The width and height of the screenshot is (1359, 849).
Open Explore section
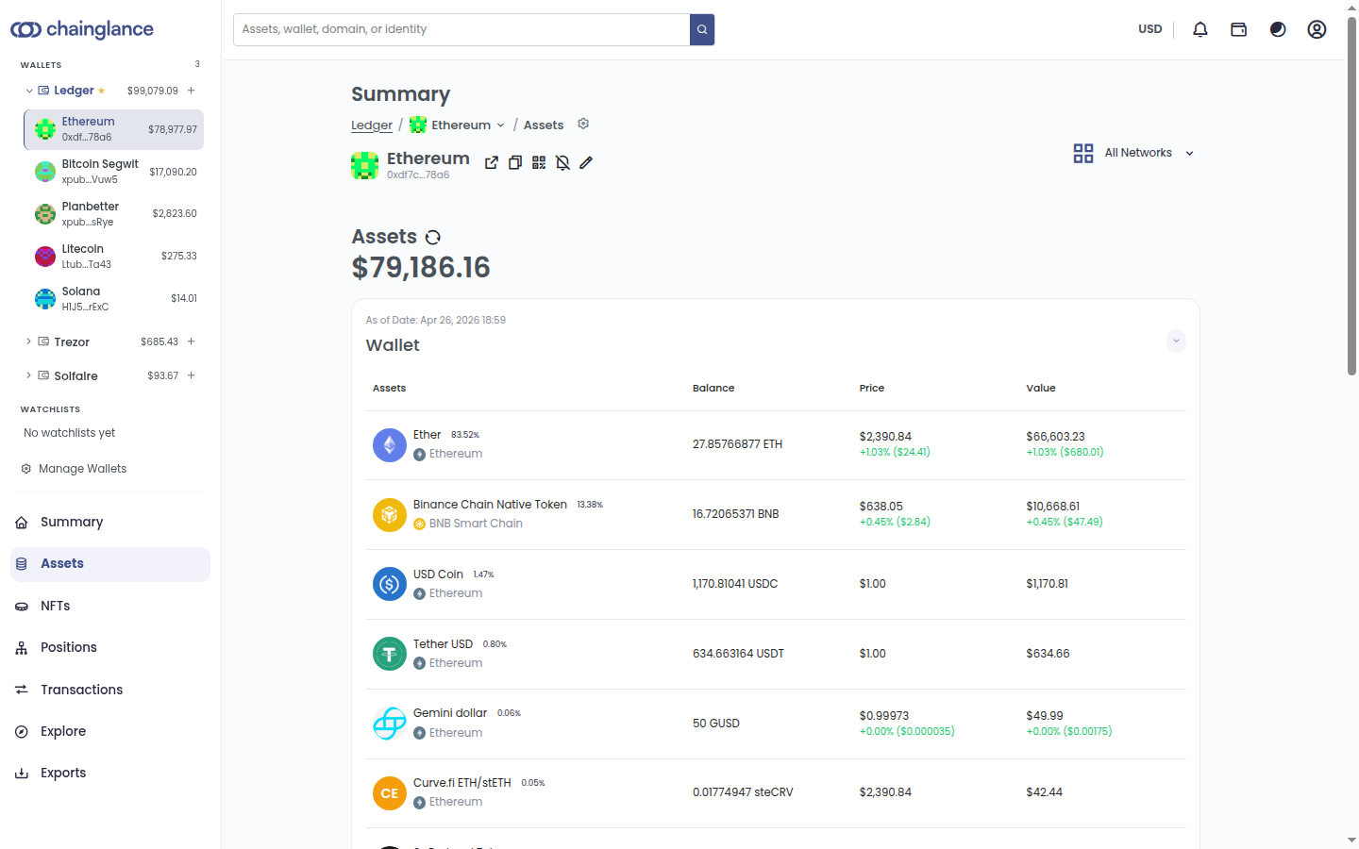tap(110, 731)
